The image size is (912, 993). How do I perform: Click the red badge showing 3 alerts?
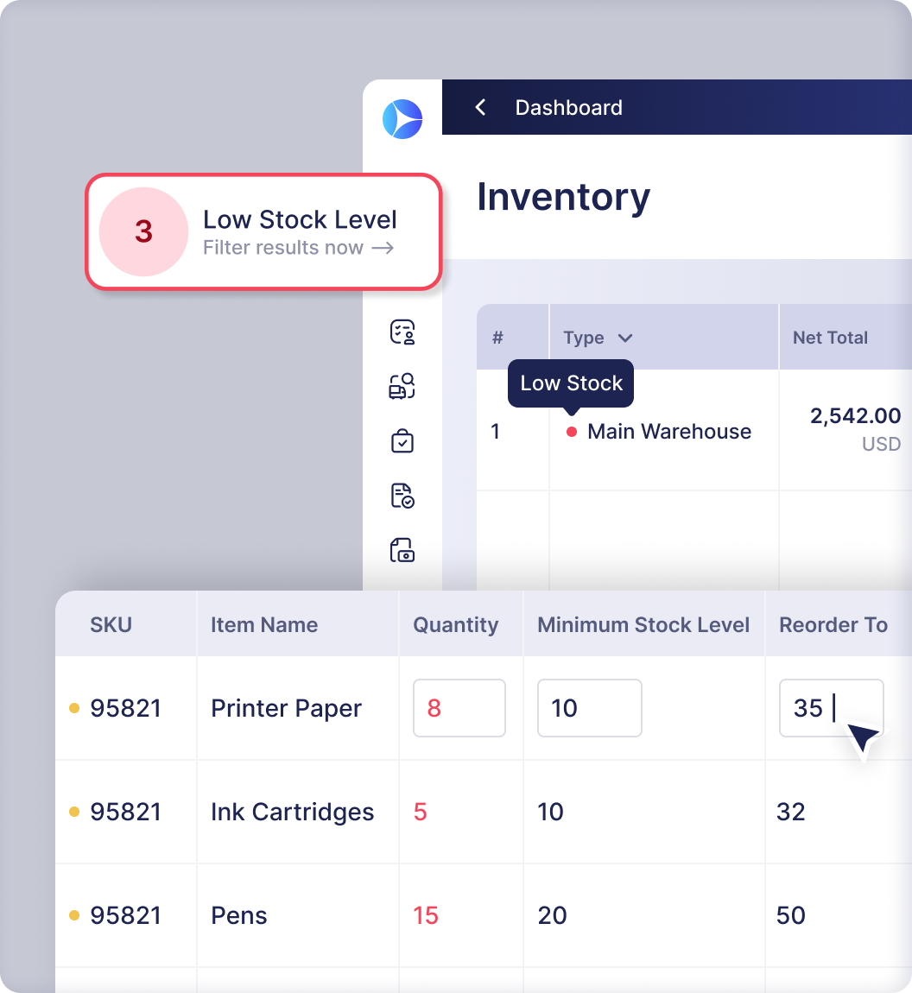coord(143,231)
